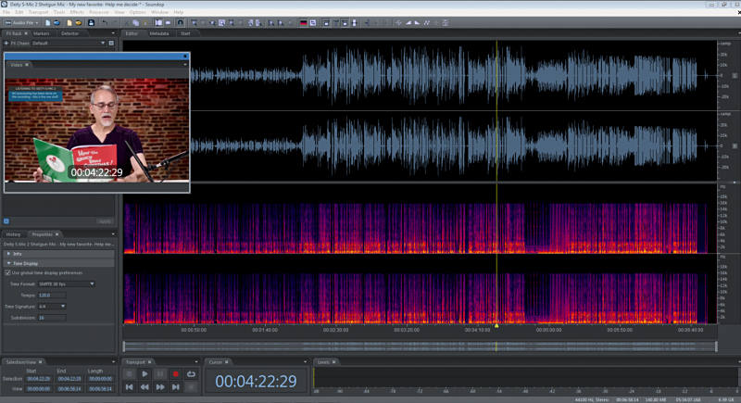Click the floppy disk save icon

[x=91, y=22]
